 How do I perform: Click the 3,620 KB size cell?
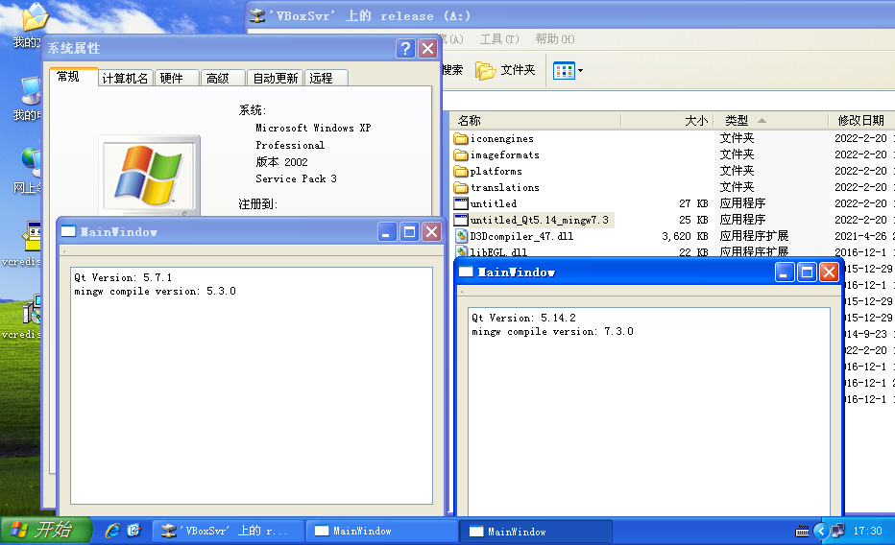pos(685,236)
